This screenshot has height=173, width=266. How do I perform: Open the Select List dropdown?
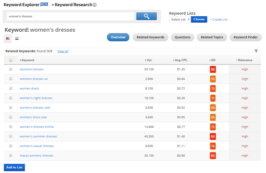coord(180,19)
